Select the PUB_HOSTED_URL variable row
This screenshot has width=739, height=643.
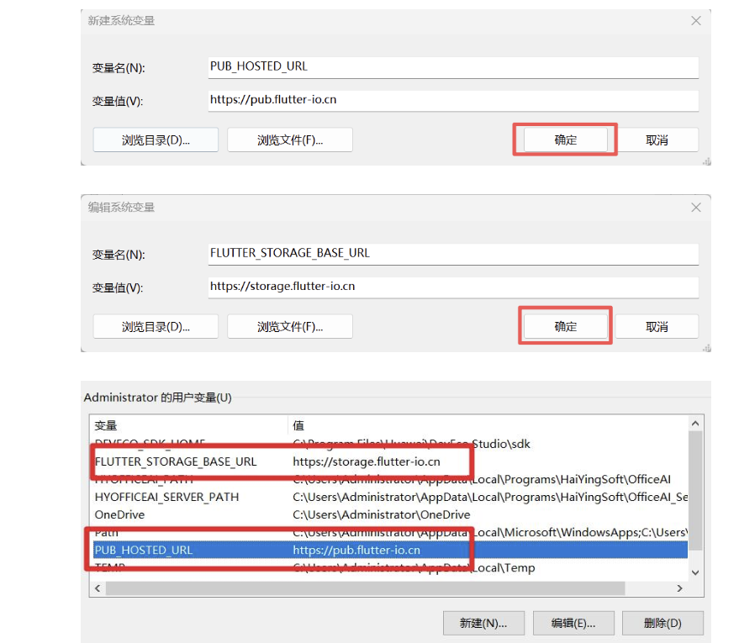pos(389,550)
